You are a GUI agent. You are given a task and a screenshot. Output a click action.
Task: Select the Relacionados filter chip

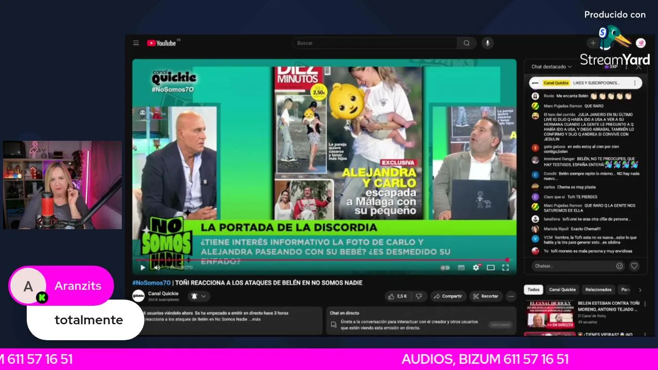598,289
